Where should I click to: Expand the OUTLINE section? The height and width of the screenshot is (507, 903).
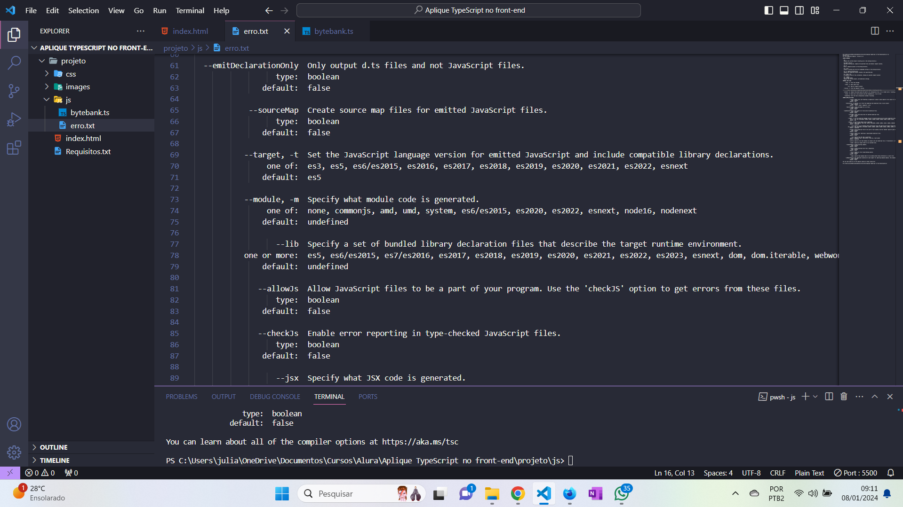coord(92,447)
